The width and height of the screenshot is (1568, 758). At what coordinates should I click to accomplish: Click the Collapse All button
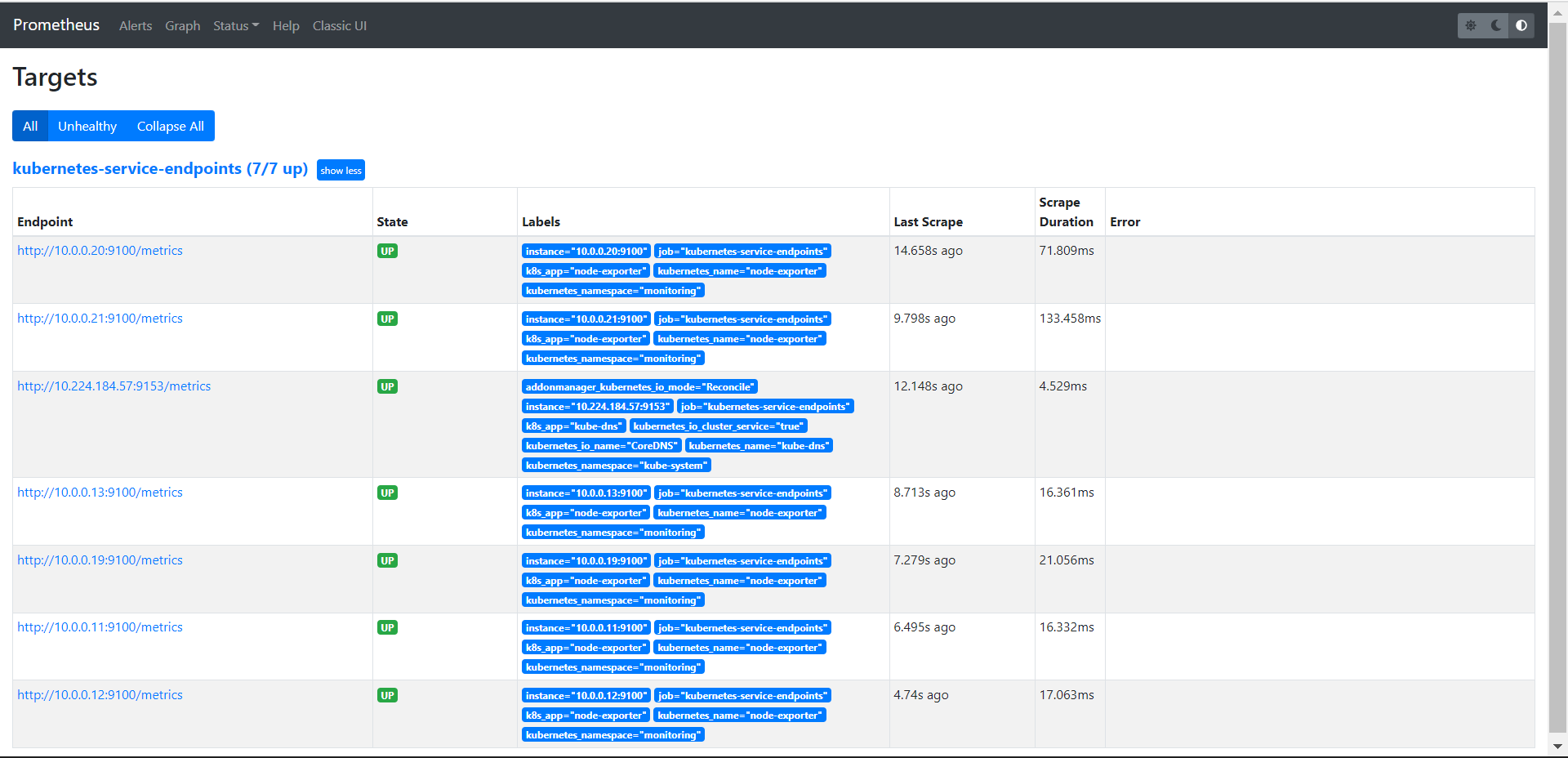tap(171, 126)
